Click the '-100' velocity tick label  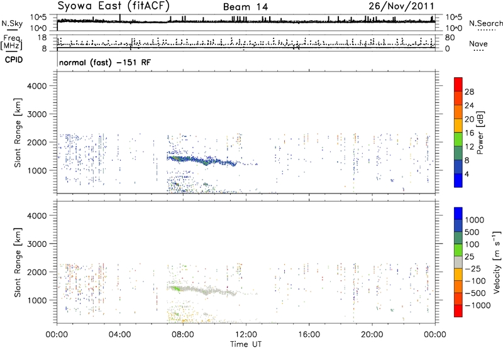pos(475,281)
